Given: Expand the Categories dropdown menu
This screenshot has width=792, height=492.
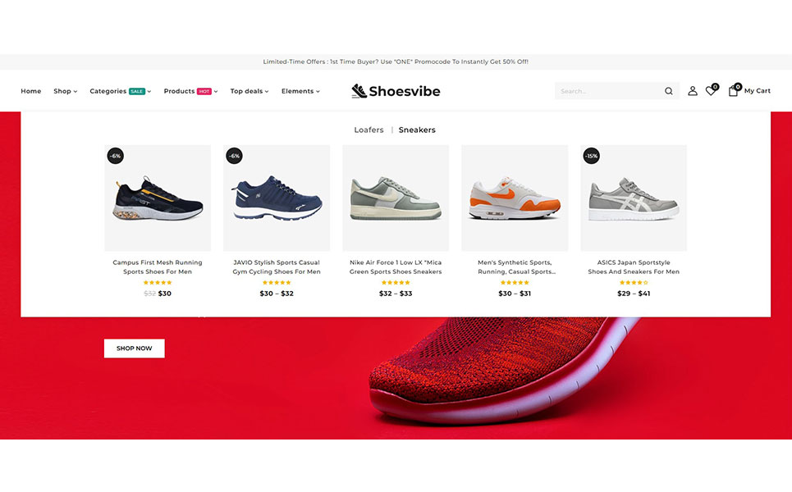Looking at the screenshot, I should tap(120, 91).
